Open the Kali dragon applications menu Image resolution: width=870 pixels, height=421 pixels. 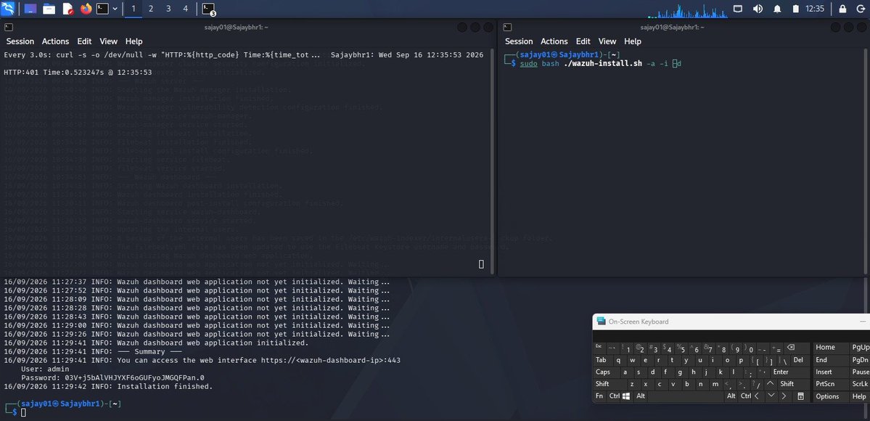click(8, 8)
